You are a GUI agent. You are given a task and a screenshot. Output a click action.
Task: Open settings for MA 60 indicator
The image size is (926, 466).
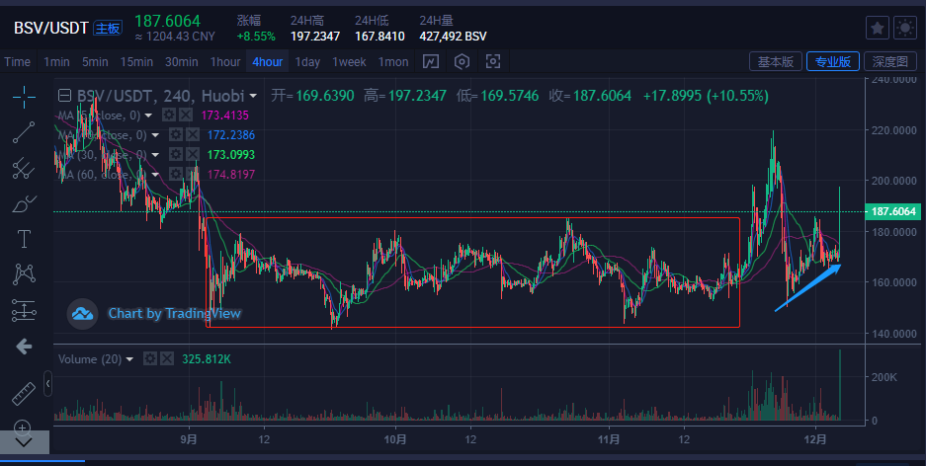coord(175,174)
